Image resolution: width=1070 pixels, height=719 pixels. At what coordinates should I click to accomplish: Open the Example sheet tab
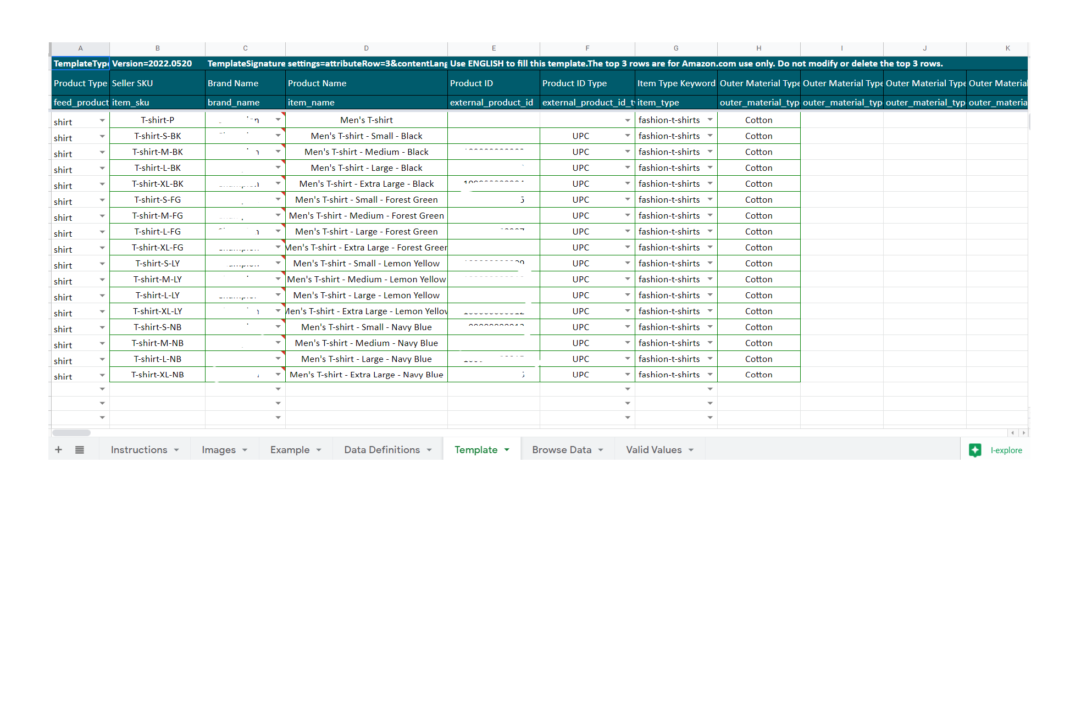tap(290, 450)
